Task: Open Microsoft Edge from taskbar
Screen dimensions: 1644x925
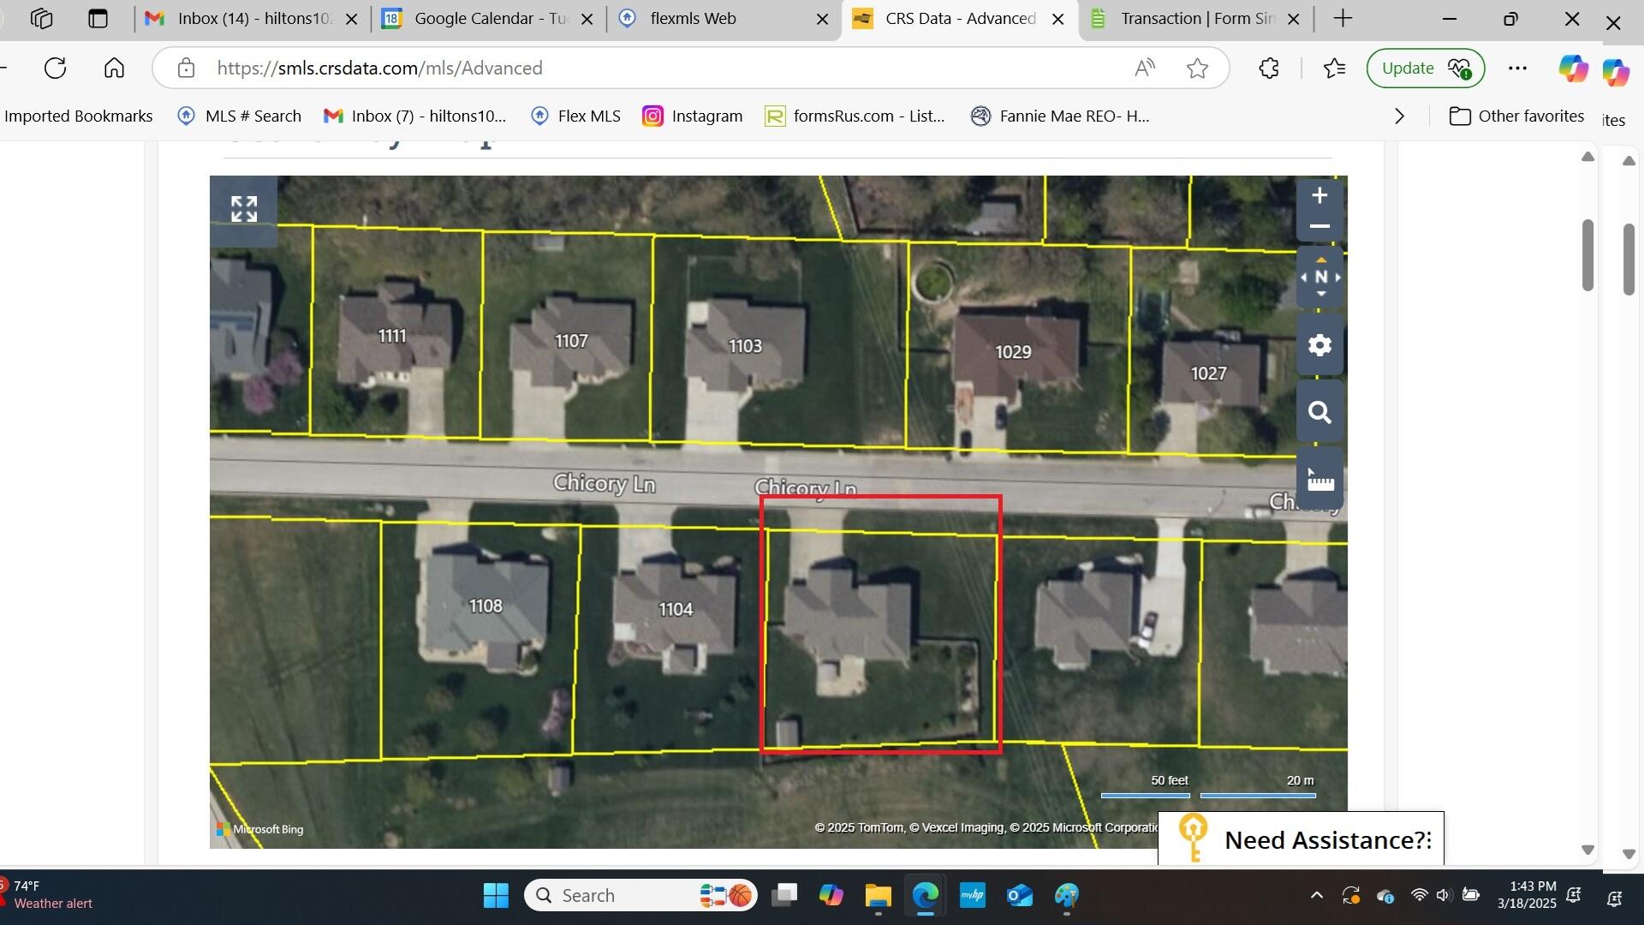Action: (x=926, y=896)
